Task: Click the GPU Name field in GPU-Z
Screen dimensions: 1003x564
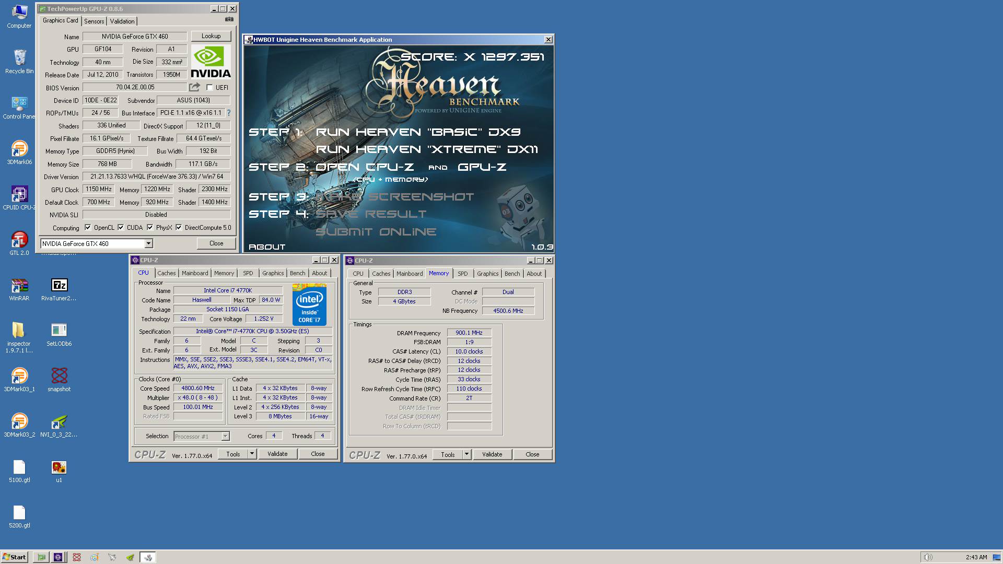Action: tap(135, 37)
